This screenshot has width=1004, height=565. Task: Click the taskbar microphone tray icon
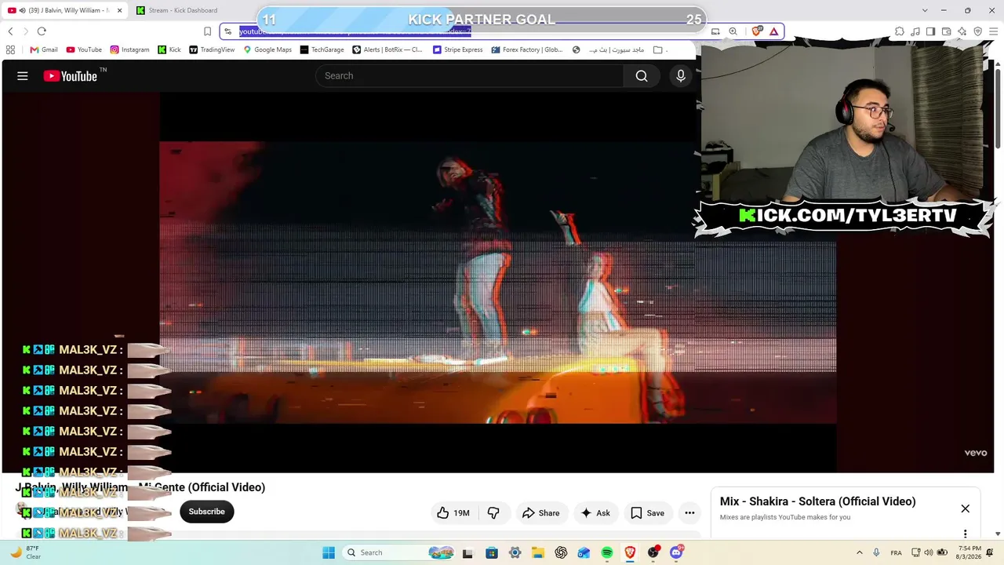(876, 552)
